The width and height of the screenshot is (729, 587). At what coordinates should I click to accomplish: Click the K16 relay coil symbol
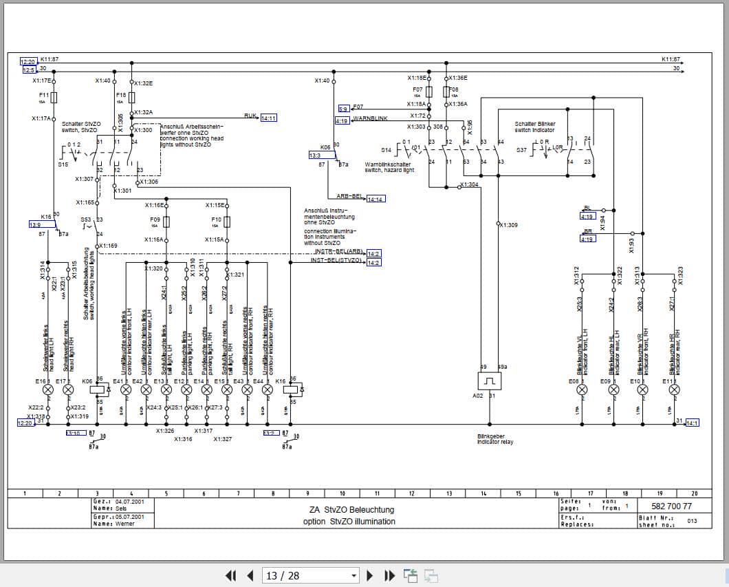pos(292,389)
